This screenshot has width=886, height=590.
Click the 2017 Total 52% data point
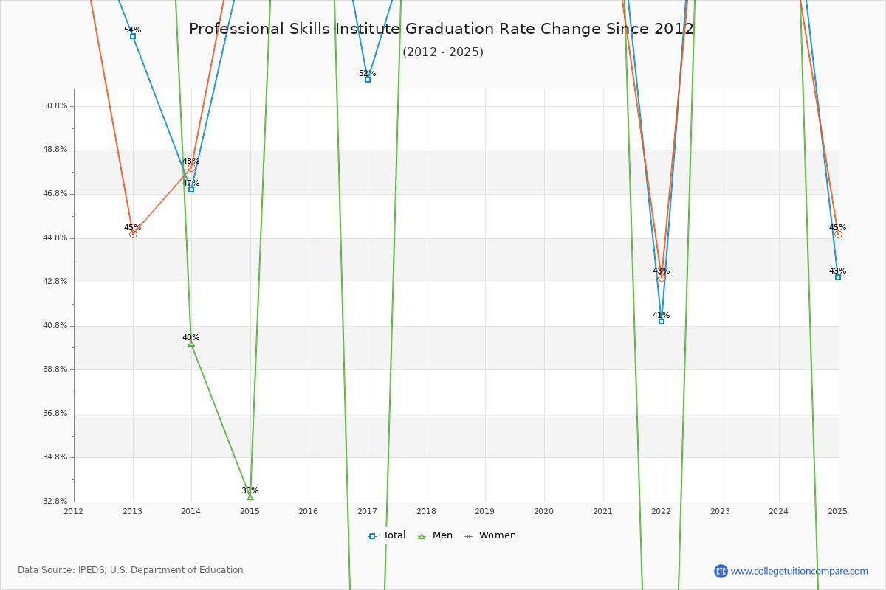point(368,80)
